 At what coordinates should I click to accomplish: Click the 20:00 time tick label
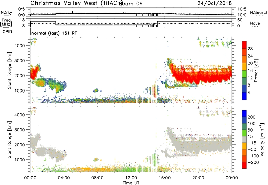point(198,178)
